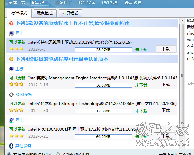Click the 64.20MB download progress bar
Viewport: 194px width, 155px height.
pos(103,137)
